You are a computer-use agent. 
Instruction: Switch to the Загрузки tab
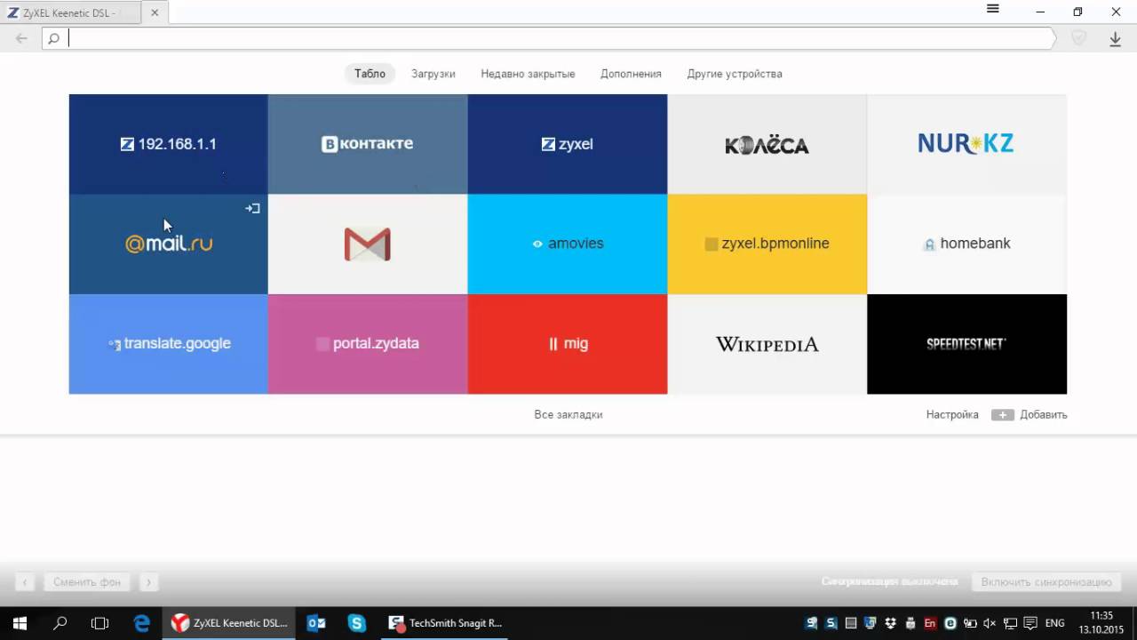tap(433, 74)
